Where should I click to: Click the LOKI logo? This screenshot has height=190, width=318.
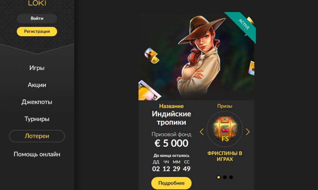[37, 3]
